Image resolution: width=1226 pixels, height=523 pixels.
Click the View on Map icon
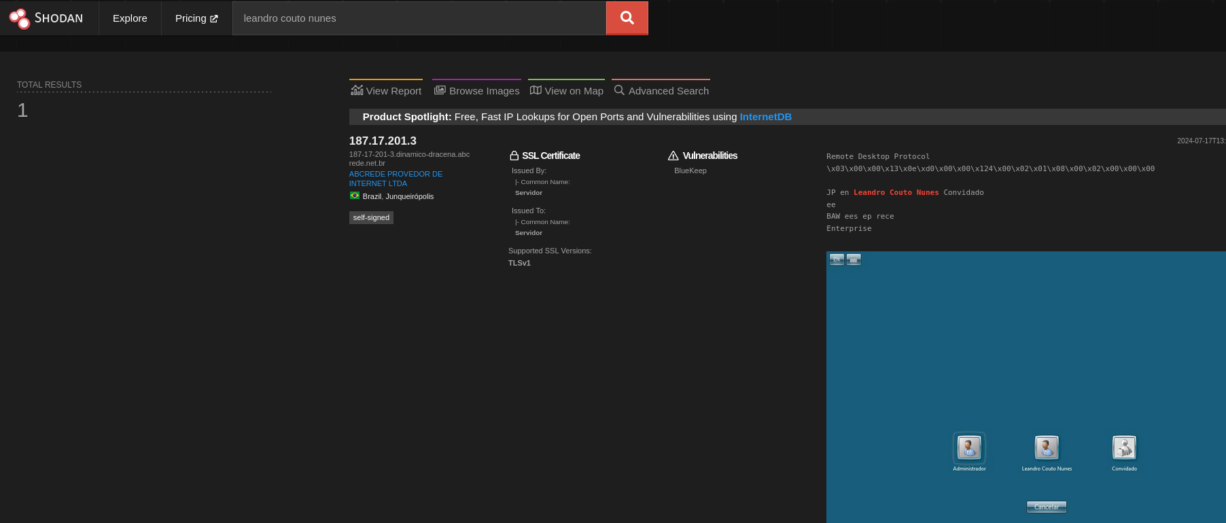pyautogui.click(x=536, y=90)
